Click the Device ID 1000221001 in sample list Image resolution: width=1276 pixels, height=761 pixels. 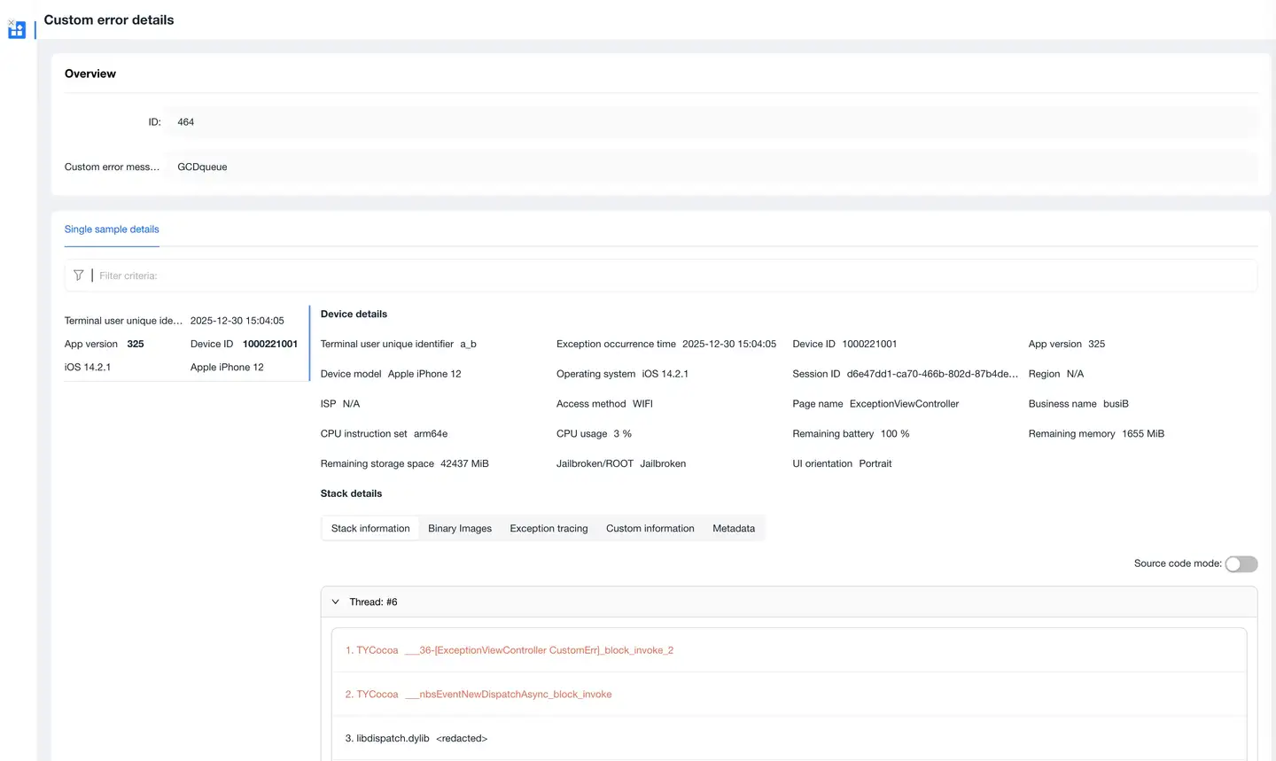click(269, 344)
